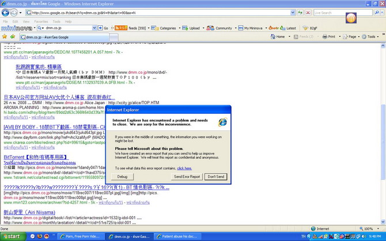Viewport: 386px width, 241px height.
Task: Expand the Community dropdown arrow
Action: [236, 28]
